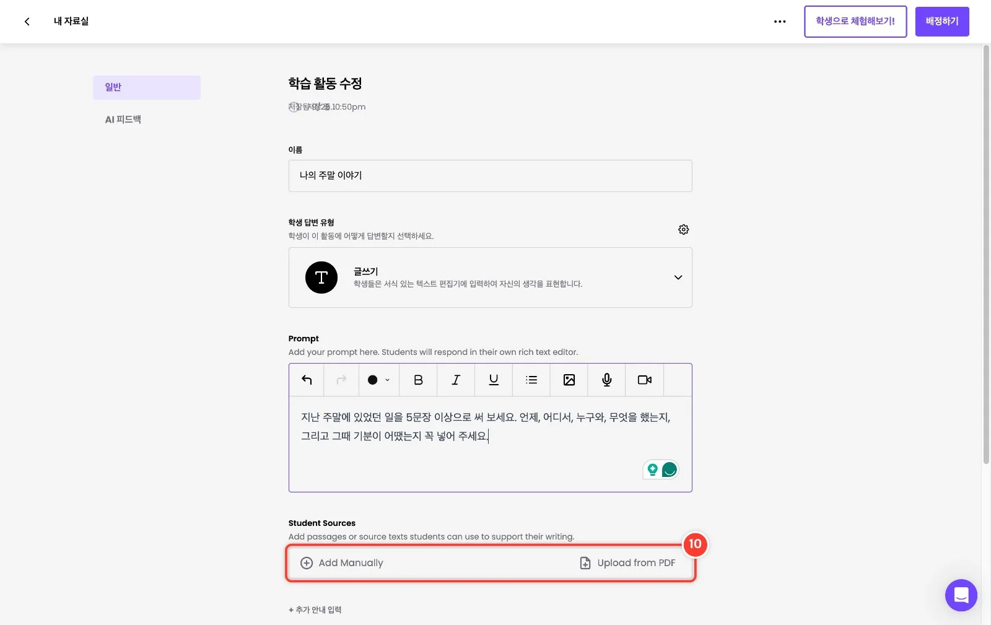
Task: Click the 내 자료실 breadcrumb text
Action: (x=71, y=22)
